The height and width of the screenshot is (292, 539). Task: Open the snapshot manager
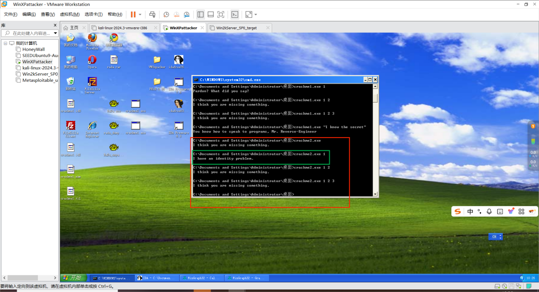click(x=187, y=14)
